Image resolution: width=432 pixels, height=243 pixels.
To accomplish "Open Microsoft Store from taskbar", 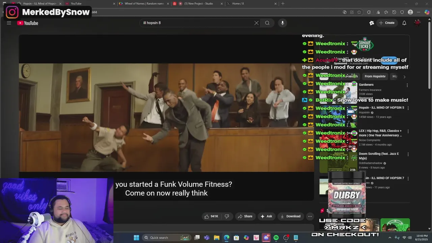I will [x=236, y=238].
